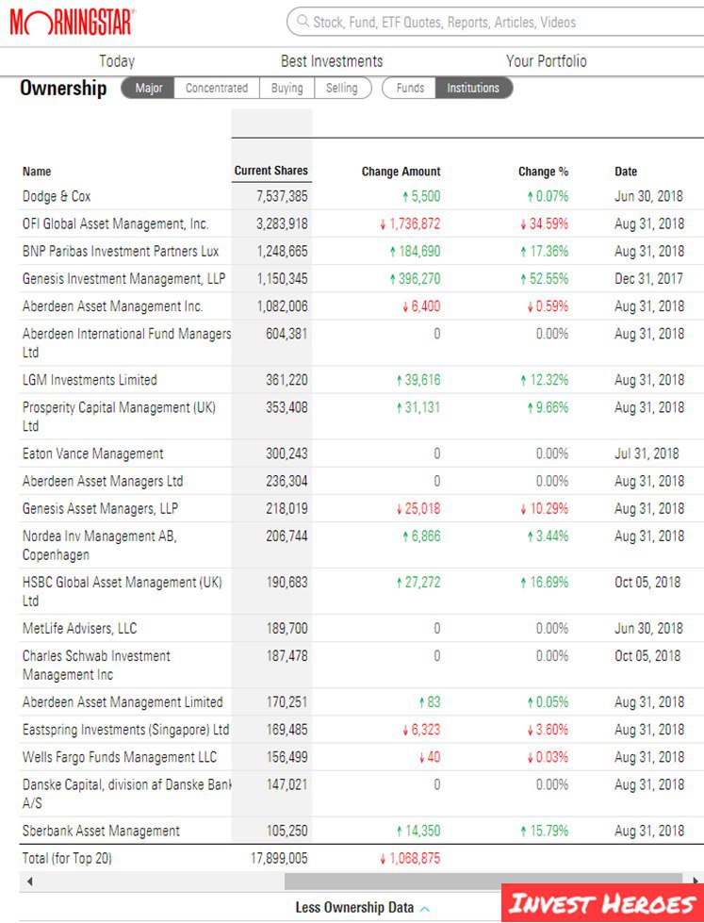Click the Less Ownership Data chevron icon

pyautogui.click(x=425, y=909)
